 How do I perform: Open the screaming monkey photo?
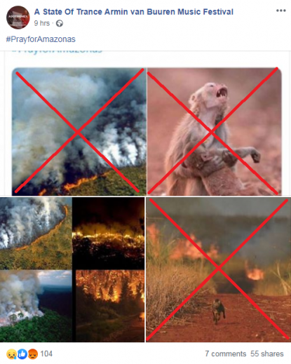pyautogui.click(x=214, y=131)
